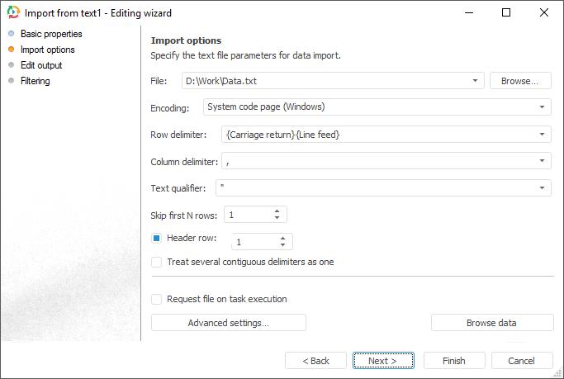Viewport: 564px width, 379px height.
Task: Open the Text qualifier dropdown
Action: coord(543,188)
